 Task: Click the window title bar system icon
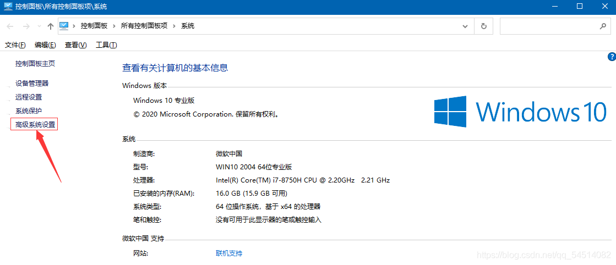(x=8, y=6)
